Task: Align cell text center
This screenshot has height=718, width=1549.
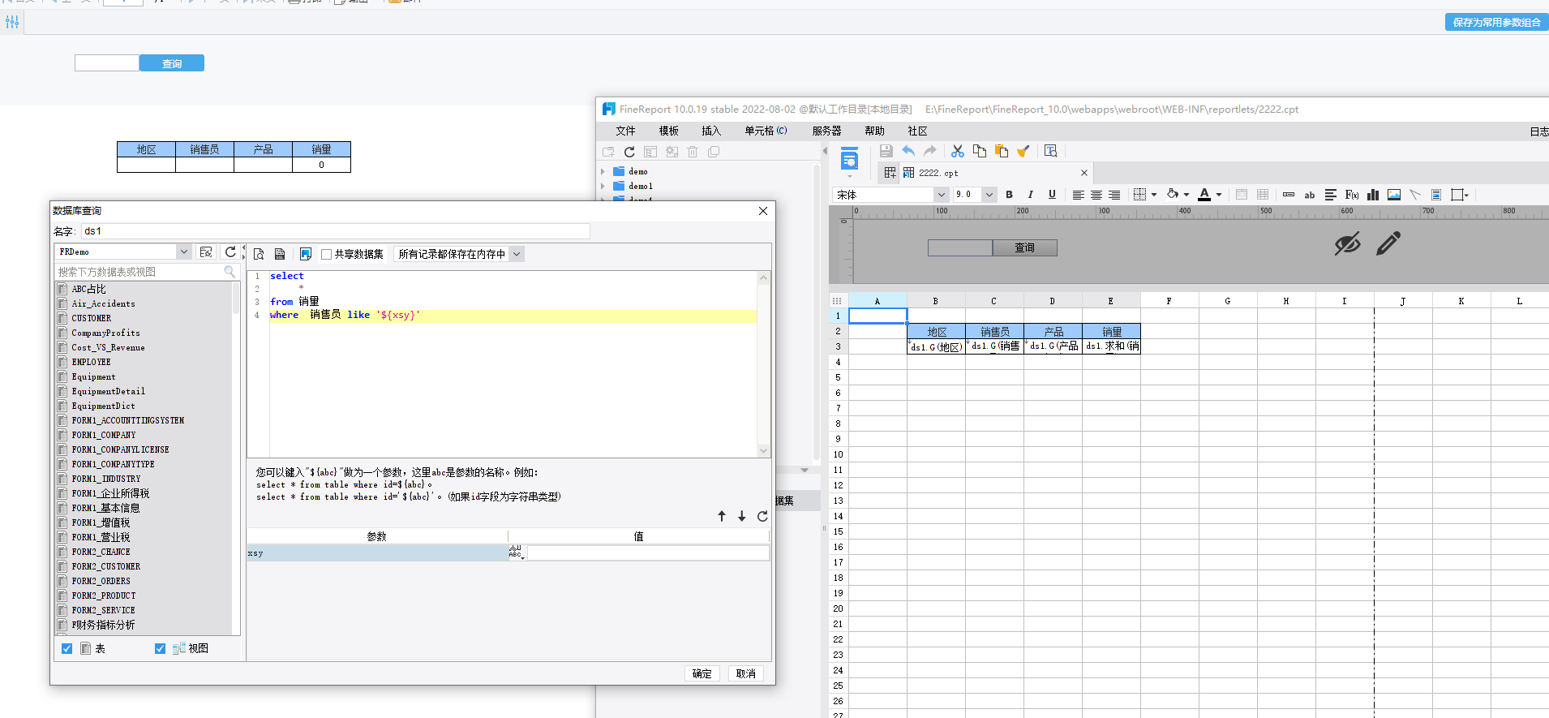Action: pos(1096,195)
